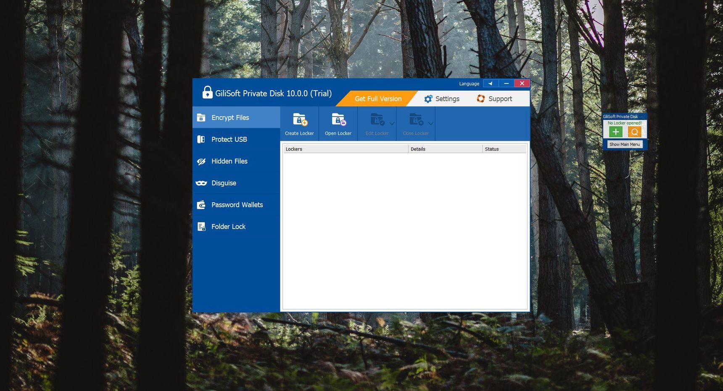Click the Protect USB drive icon
Screen dimensions: 723x391
[201, 139]
